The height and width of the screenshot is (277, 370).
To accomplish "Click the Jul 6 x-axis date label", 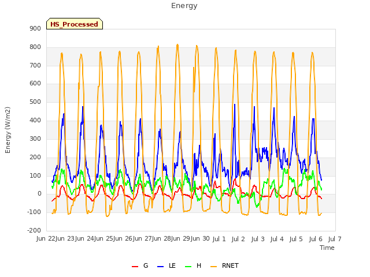I will pyautogui.click(x=316, y=239).
